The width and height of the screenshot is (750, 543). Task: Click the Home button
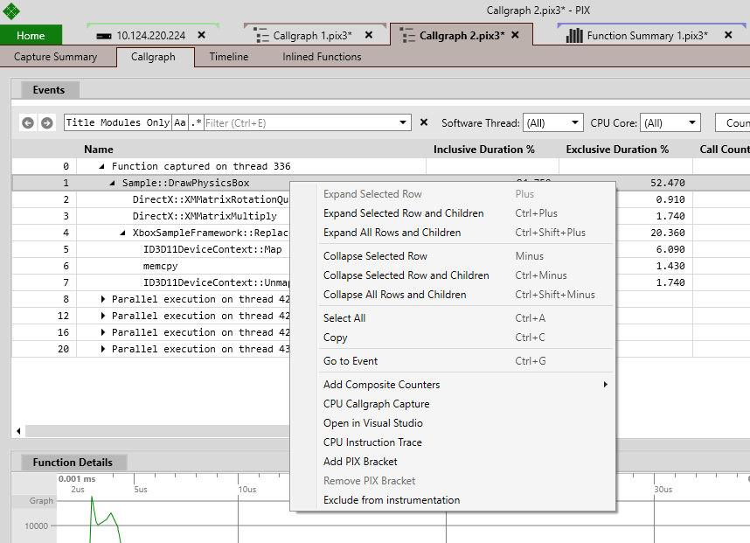(31, 35)
